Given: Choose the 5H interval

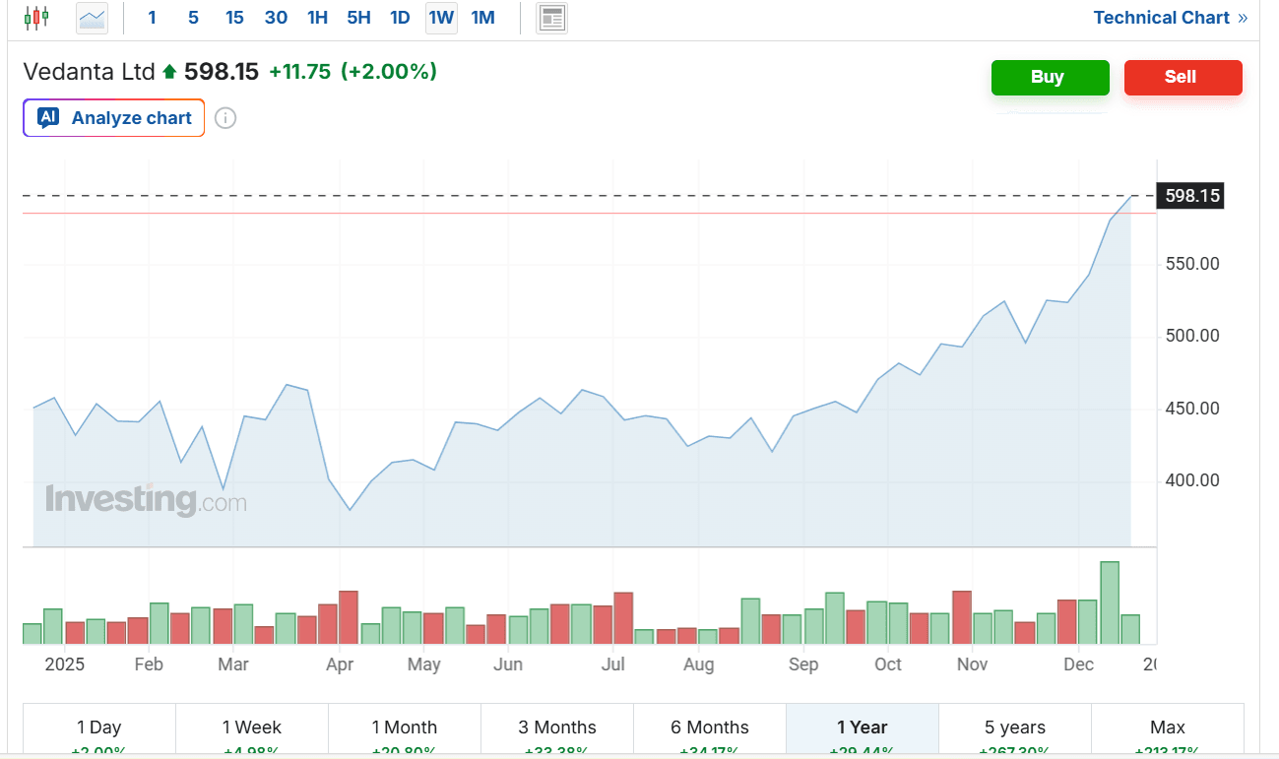Looking at the screenshot, I should click(x=358, y=18).
